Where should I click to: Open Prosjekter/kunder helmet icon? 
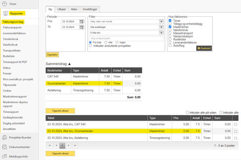[x=5, y=138]
